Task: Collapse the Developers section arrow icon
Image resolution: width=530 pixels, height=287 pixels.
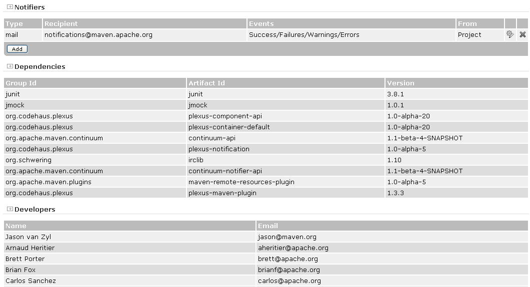Action: coord(9,209)
